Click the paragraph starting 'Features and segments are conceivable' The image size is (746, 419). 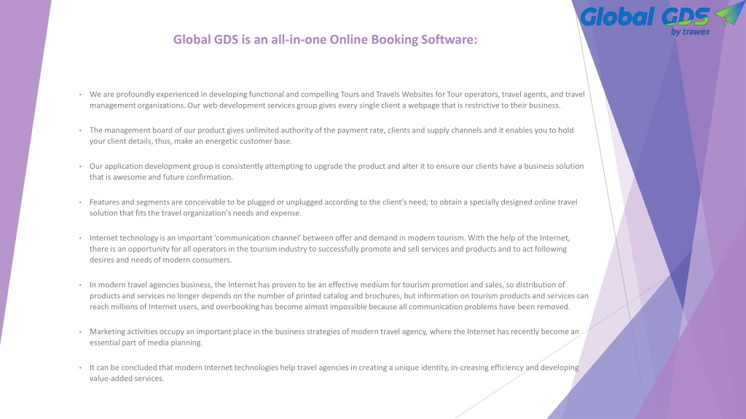coord(333,207)
